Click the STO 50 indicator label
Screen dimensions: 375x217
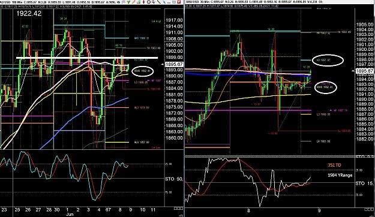pos(174,179)
